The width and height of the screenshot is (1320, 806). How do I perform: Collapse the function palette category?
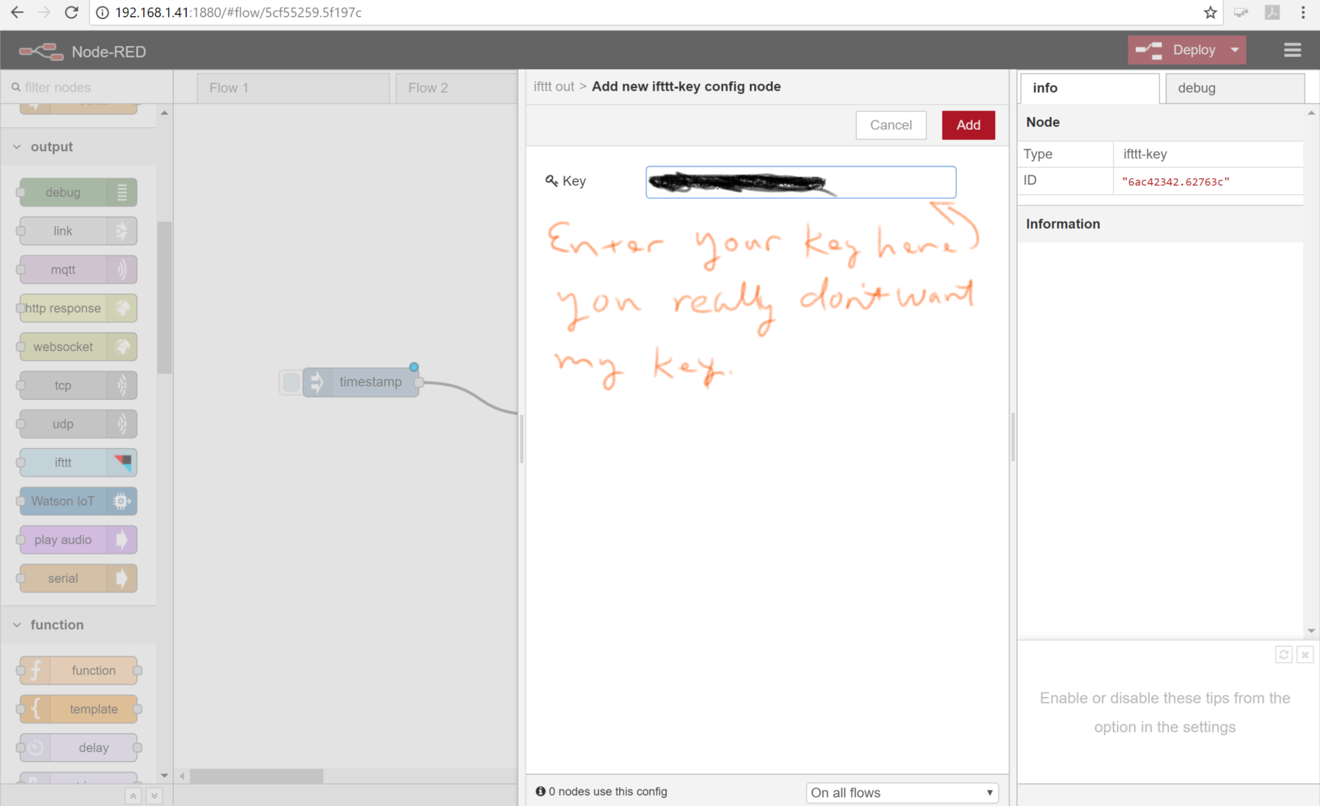pos(17,625)
